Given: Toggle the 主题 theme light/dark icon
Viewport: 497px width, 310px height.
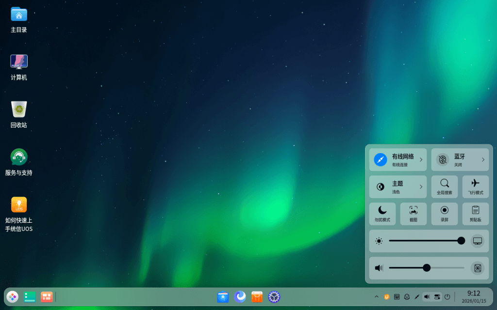Looking at the screenshot, I should 381,187.
